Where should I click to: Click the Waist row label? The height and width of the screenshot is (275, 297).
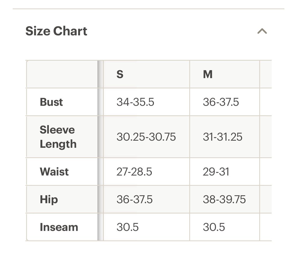click(x=54, y=172)
